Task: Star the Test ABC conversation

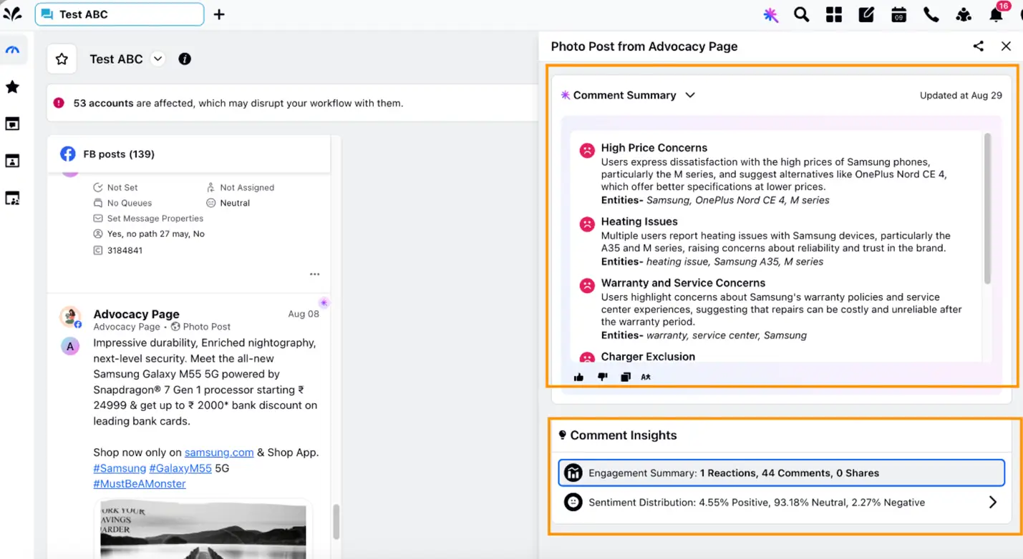Action: point(61,59)
